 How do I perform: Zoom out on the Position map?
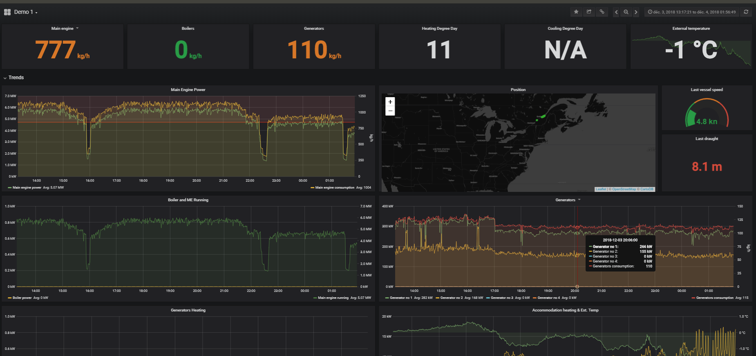click(390, 111)
